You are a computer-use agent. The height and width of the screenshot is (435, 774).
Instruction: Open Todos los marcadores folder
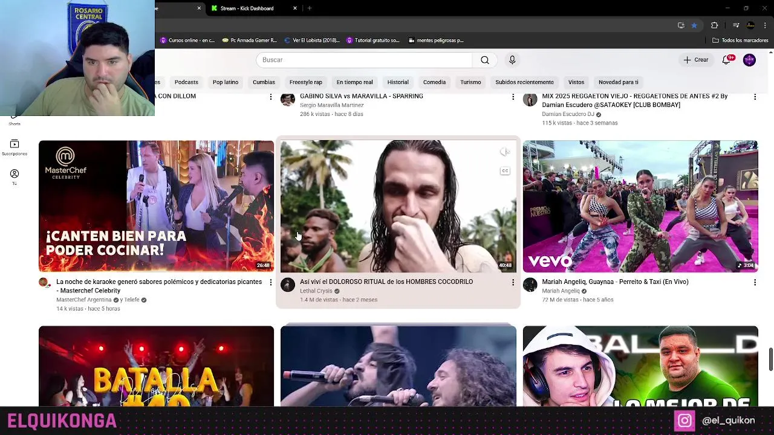tap(740, 40)
